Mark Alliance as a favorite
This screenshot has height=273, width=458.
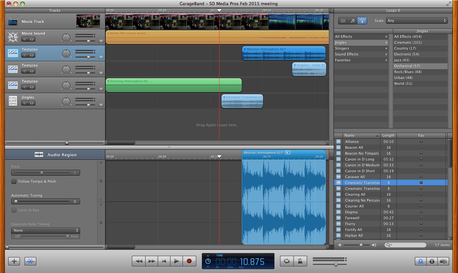tap(421, 142)
